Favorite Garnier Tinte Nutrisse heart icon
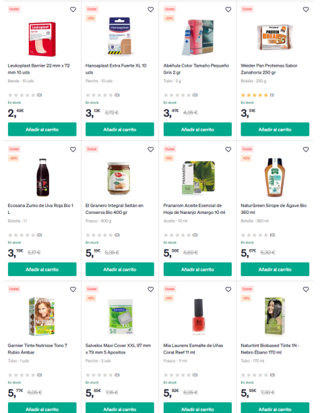The height and width of the screenshot is (413, 320). tap(73, 290)
